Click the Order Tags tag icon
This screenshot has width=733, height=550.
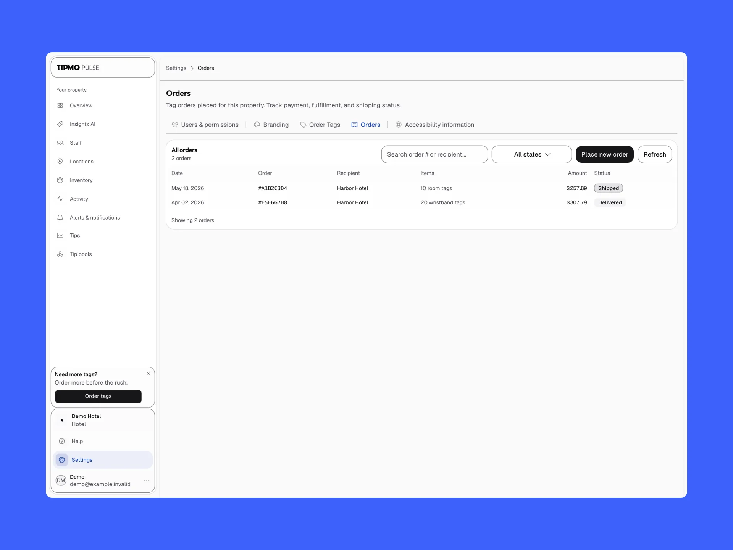(x=303, y=125)
